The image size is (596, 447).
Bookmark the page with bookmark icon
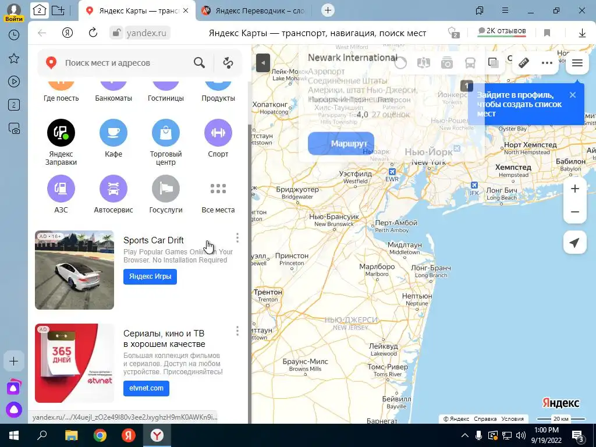[547, 33]
